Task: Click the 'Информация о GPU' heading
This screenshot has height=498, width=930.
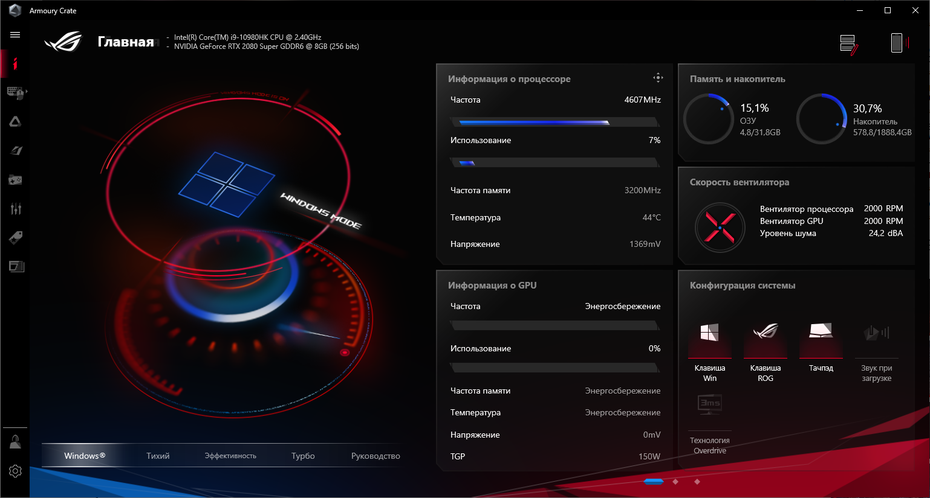Action: click(492, 286)
